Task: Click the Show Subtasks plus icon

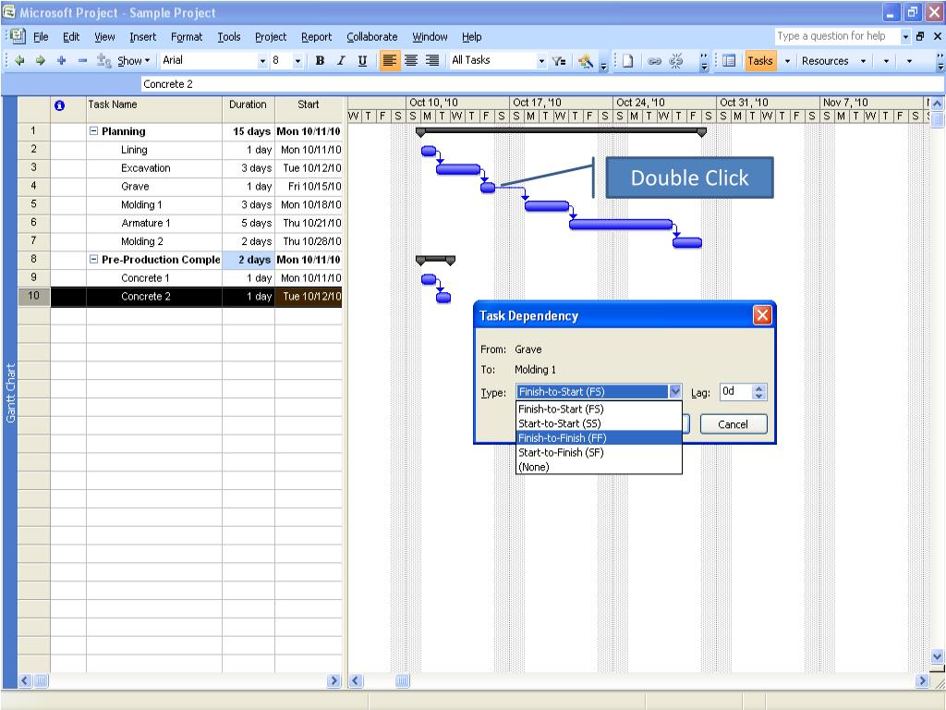Action: click(62, 60)
